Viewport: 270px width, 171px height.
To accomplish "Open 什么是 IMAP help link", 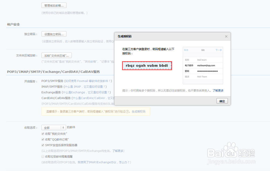I will pos(85,87).
